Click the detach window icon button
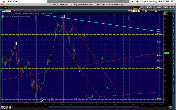 point(174,8)
